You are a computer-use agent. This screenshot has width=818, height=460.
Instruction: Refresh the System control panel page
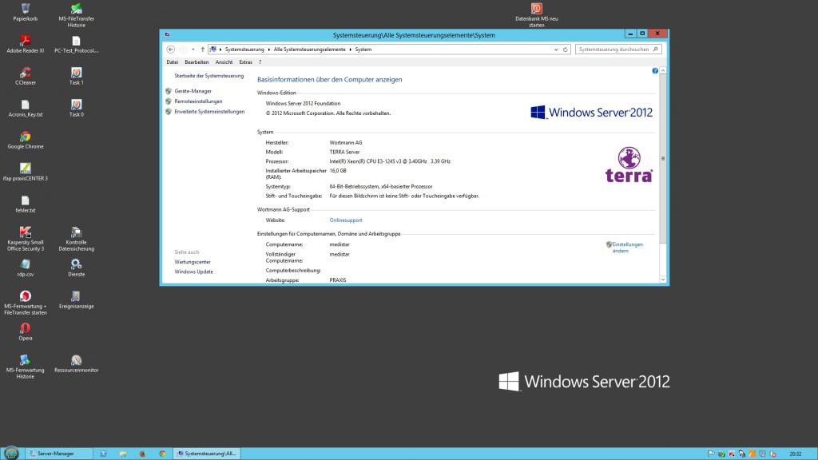click(565, 50)
